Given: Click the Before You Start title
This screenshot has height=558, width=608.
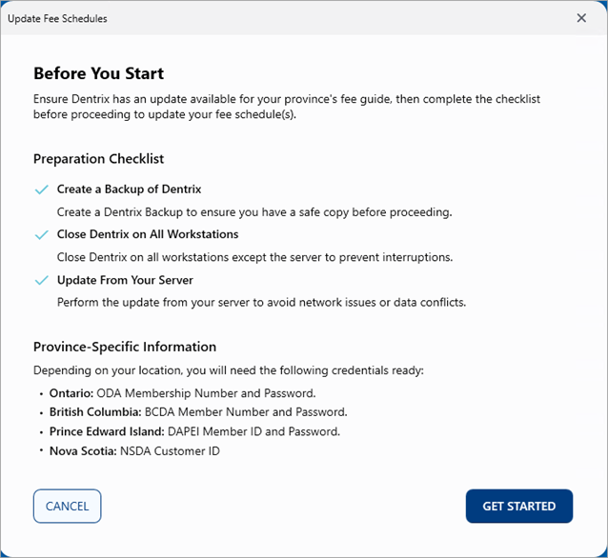Looking at the screenshot, I should pos(98,73).
